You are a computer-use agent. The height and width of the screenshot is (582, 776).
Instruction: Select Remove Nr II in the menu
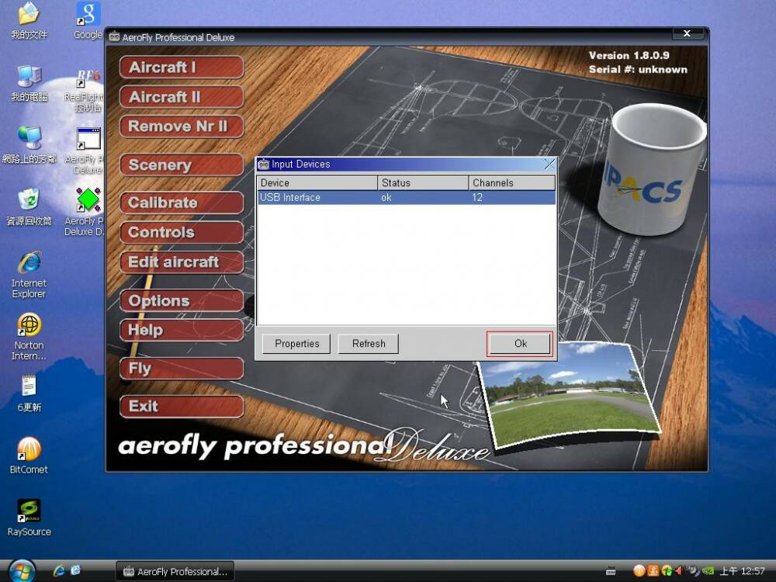(x=182, y=126)
